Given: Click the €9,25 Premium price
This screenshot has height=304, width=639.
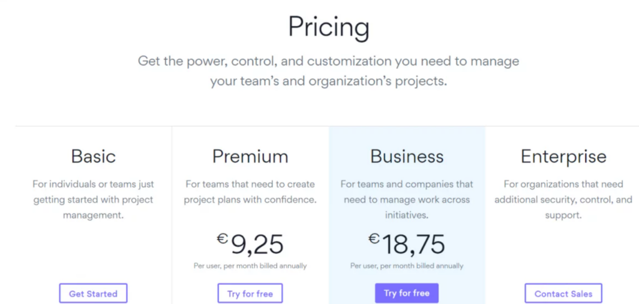Looking at the screenshot, I should tap(250, 245).
